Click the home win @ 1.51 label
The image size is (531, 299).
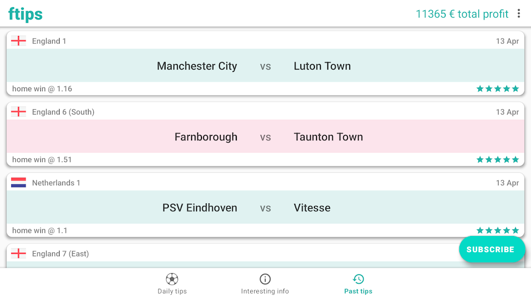pos(42,160)
